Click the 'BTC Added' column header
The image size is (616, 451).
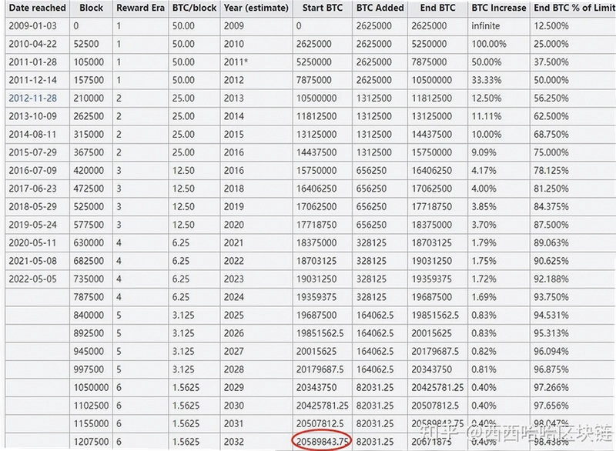point(380,8)
